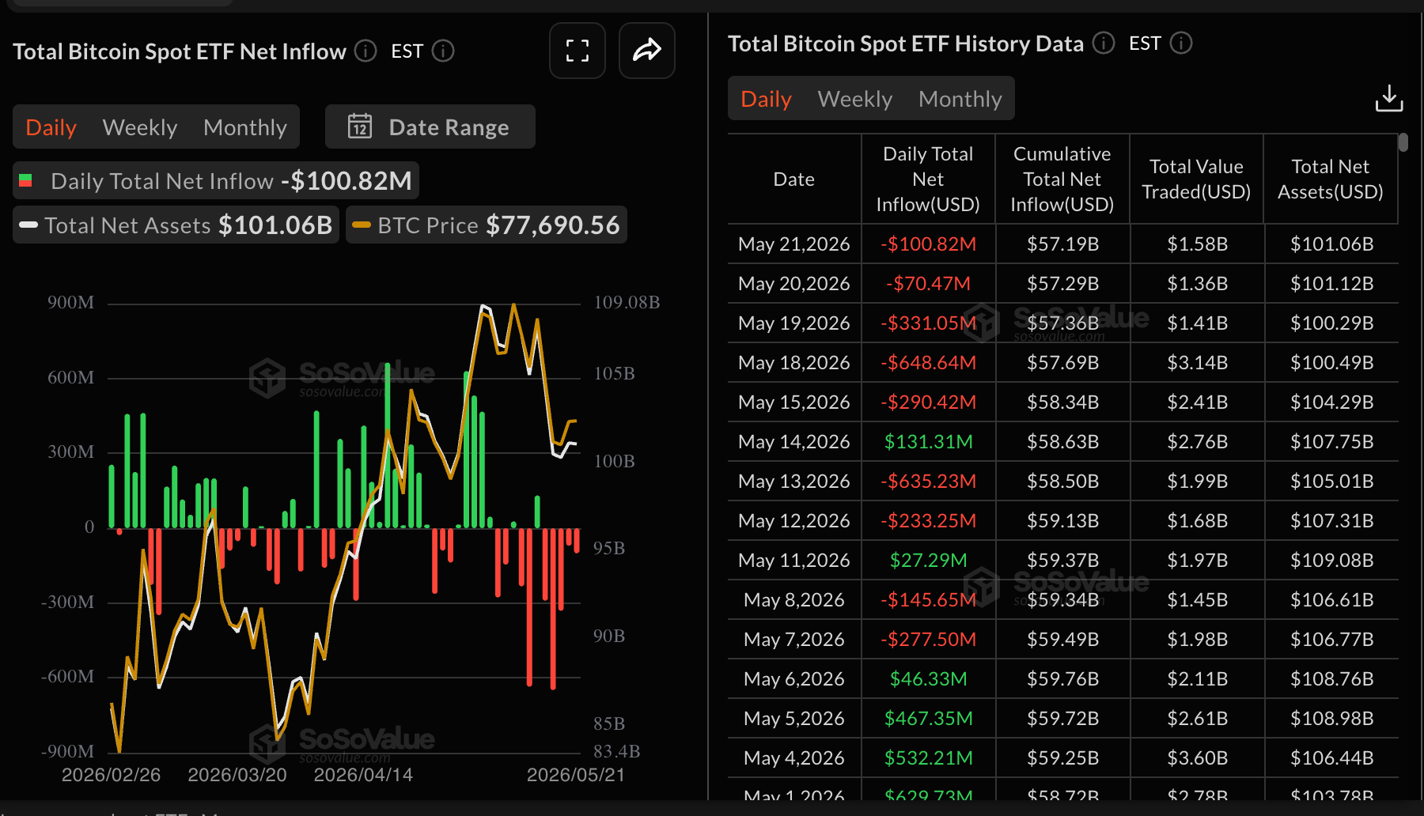Click May 21,2026 date cell
The width and height of the screenshot is (1424, 816).
[794, 244]
